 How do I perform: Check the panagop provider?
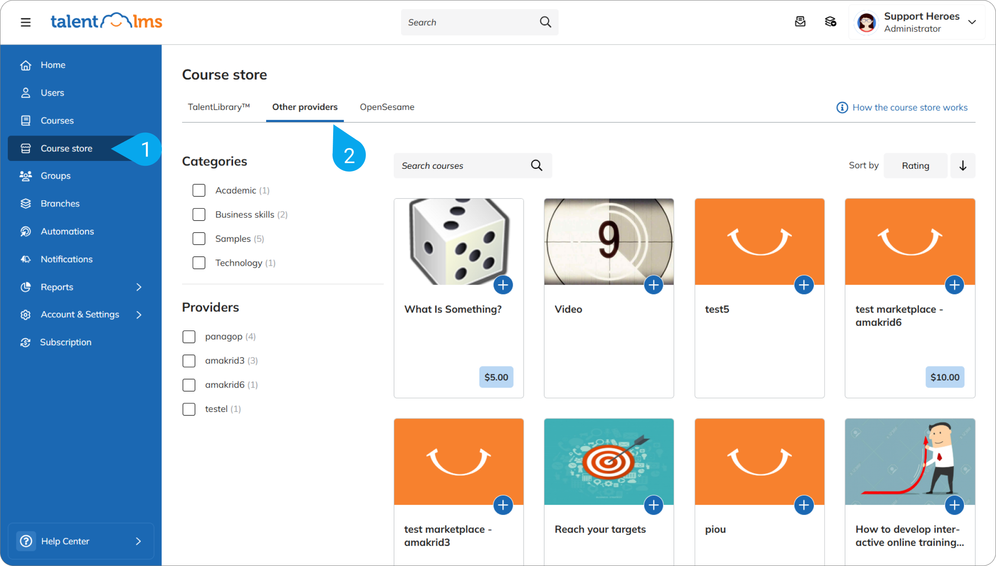[189, 337]
